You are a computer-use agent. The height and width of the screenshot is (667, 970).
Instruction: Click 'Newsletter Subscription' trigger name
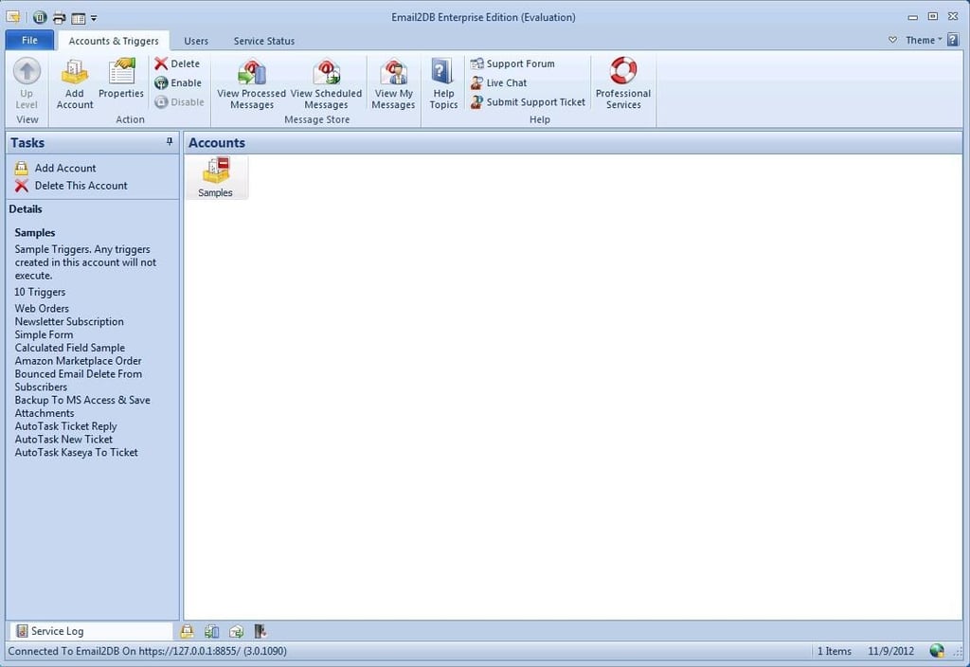tap(69, 322)
